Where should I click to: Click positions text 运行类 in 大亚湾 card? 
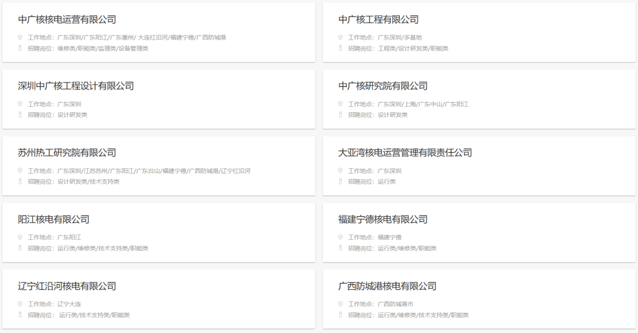coord(386,182)
